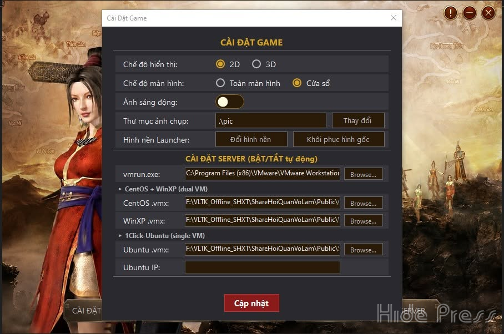Image resolution: width=504 pixels, height=334 pixels.
Task: Click Đổi hình nền button
Action: 251,139
